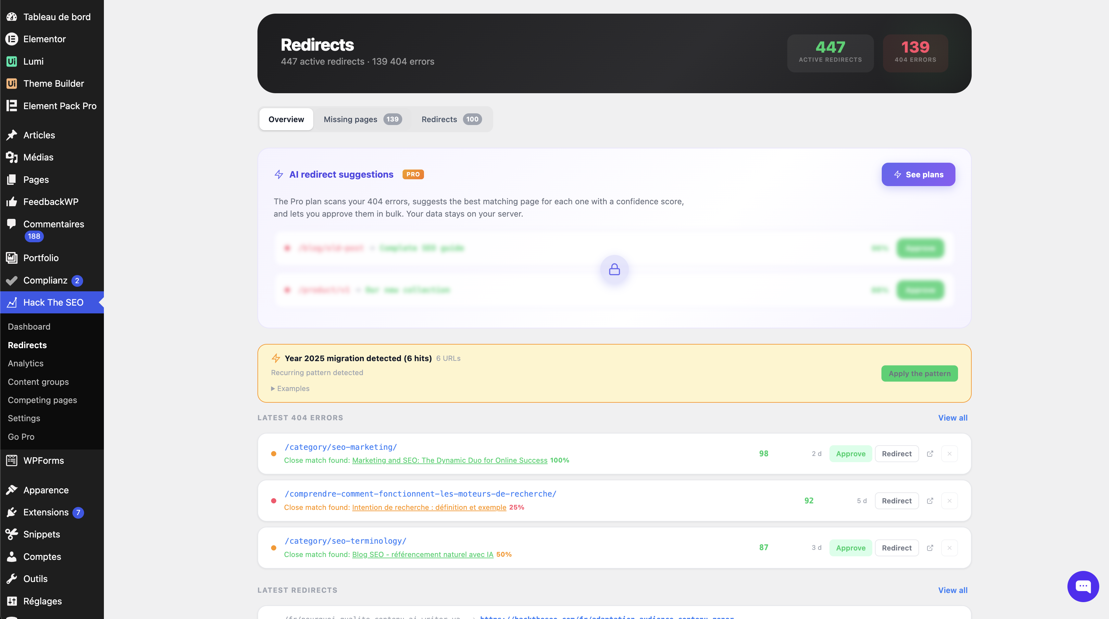The image size is (1109, 619).
Task: Click the Médias icon
Action: click(12, 157)
